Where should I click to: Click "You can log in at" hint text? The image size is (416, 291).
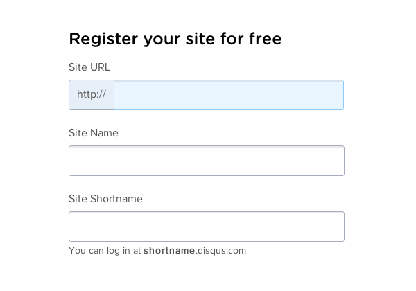[105, 251]
